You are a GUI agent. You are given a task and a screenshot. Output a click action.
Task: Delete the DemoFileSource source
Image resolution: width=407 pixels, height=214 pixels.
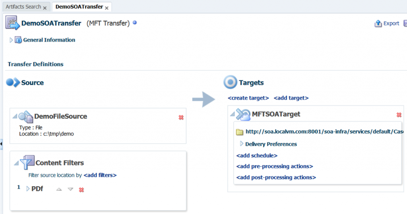(x=181, y=117)
